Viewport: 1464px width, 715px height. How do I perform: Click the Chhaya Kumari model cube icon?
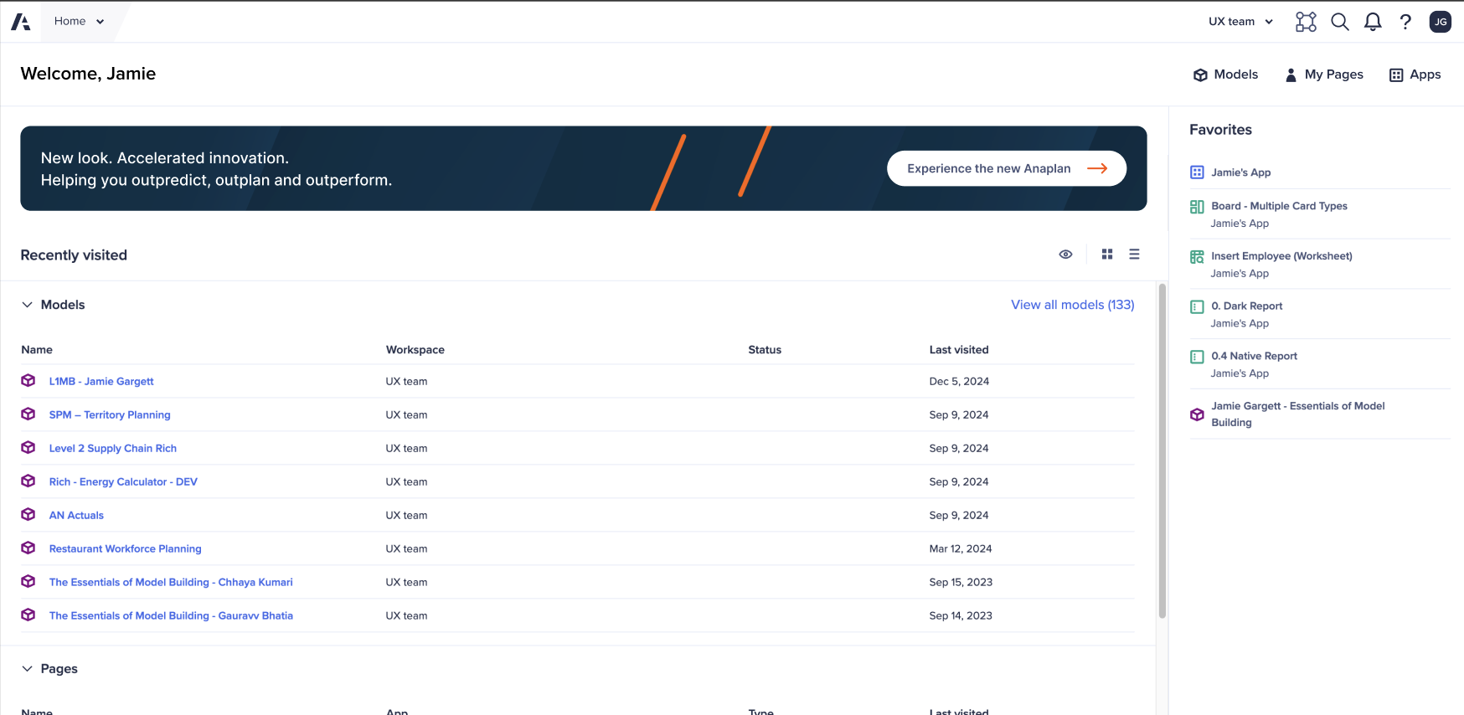tap(28, 582)
